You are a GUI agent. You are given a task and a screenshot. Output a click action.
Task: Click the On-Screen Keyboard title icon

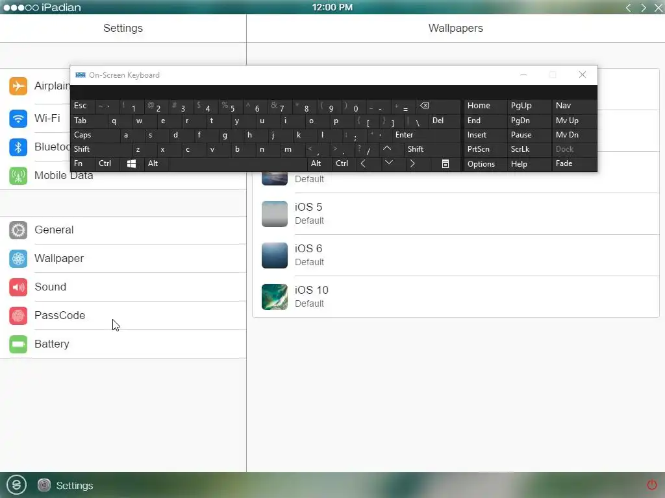pos(81,75)
